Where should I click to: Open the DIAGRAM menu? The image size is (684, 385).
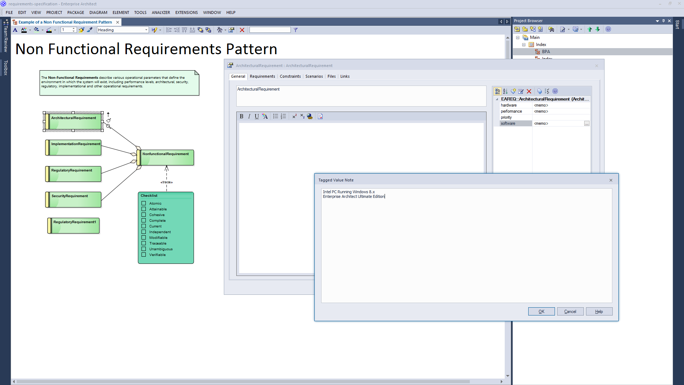click(98, 12)
